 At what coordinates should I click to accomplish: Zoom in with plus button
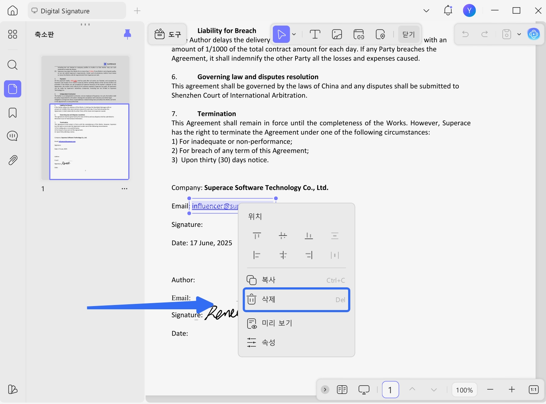pyautogui.click(x=512, y=390)
